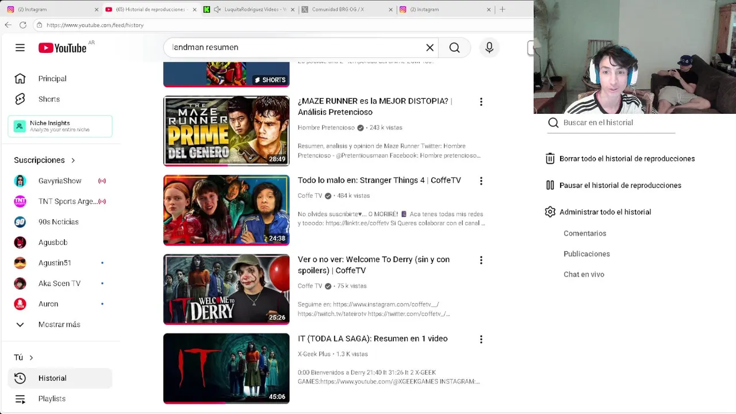Switch to Comunidad BRG OG / X tab
This screenshot has height=414, width=736.
(347, 9)
